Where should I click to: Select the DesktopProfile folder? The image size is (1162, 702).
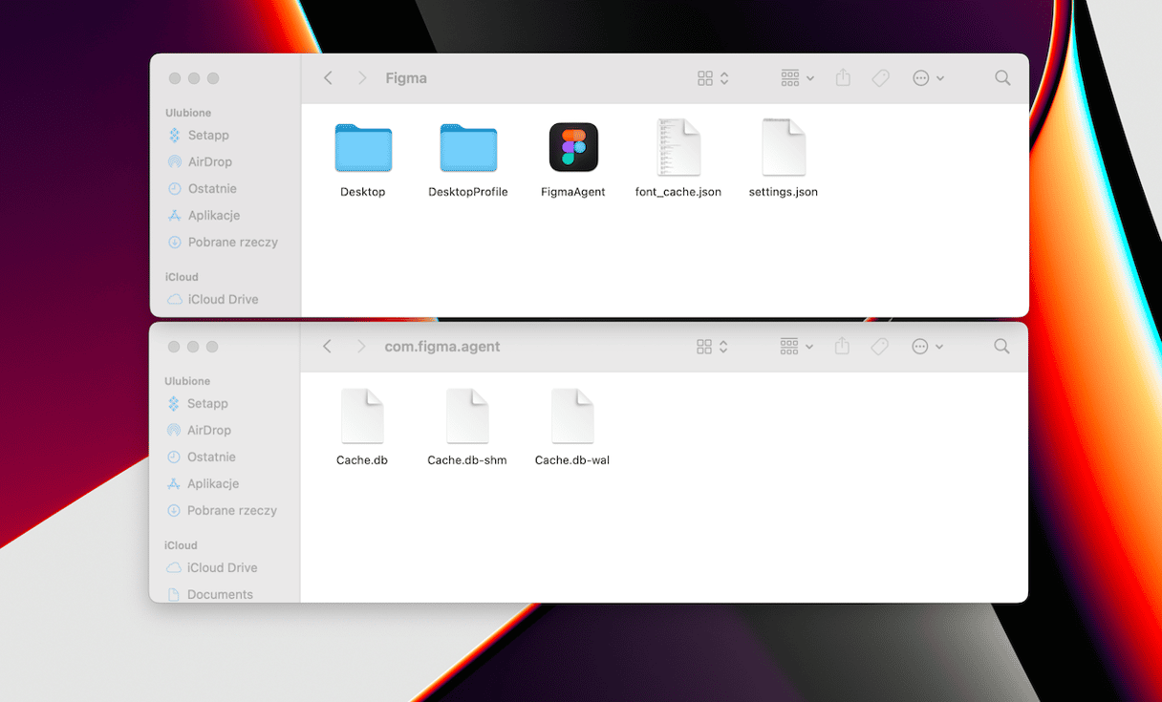point(468,149)
